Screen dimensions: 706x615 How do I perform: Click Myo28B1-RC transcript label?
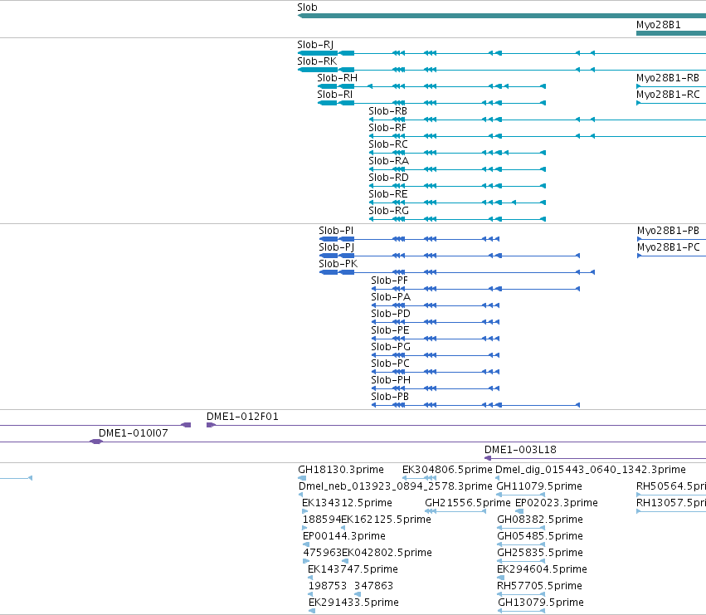[668, 95]
